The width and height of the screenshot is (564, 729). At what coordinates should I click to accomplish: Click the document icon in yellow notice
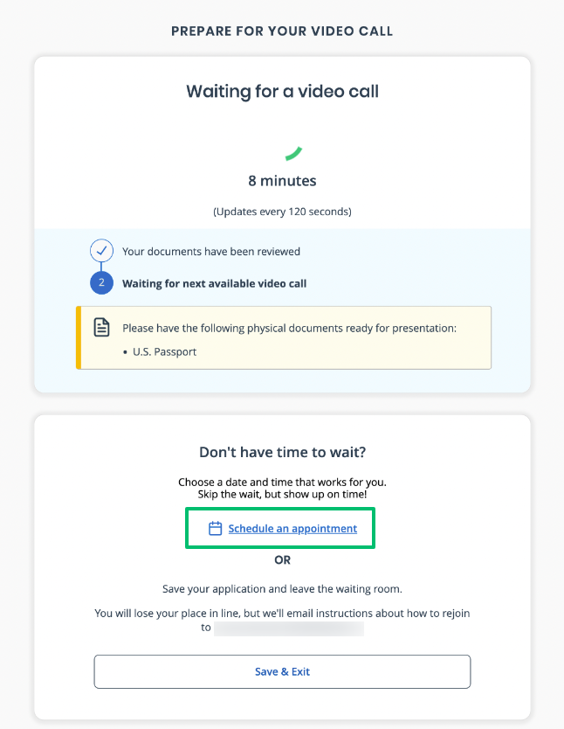tap(102, 328)
